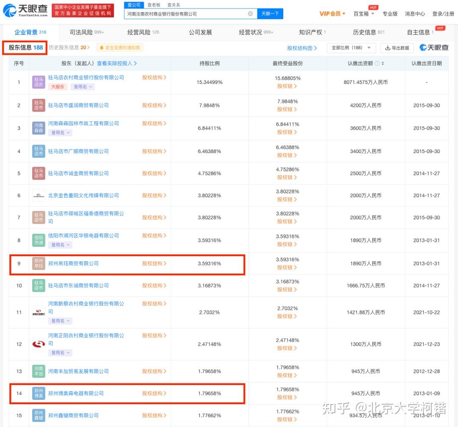Open 专业版 in the header
This screenshot has height=427, width=458.
tap(390, 14)
